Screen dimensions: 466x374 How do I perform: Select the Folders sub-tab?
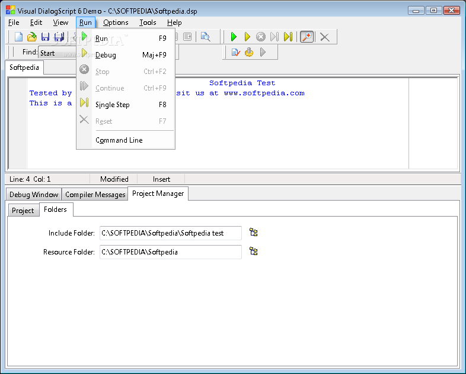click(x=55, y=209)
